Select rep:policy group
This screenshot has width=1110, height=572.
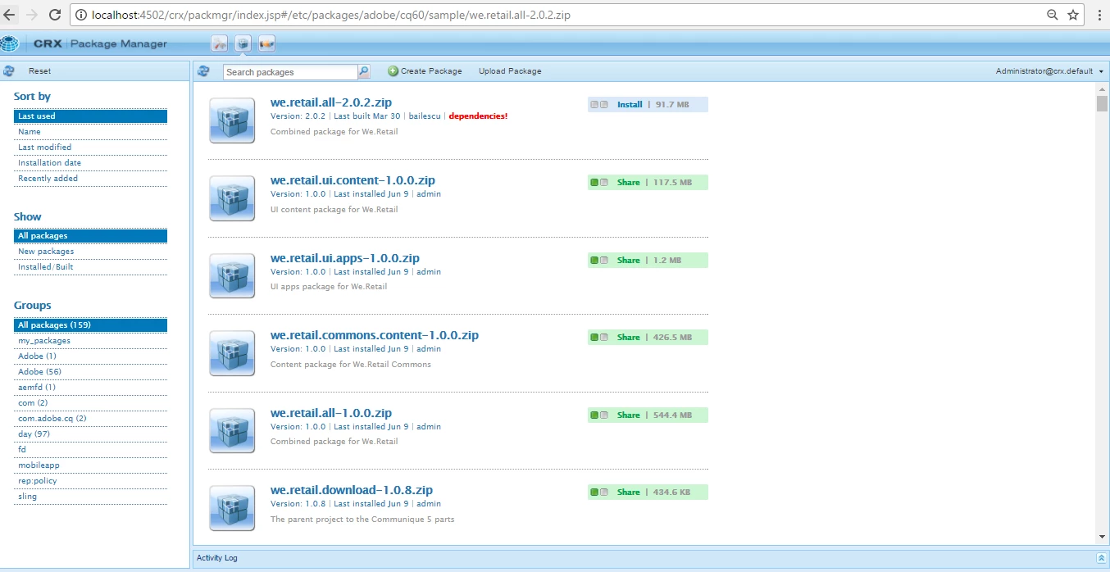coord(90,481)
